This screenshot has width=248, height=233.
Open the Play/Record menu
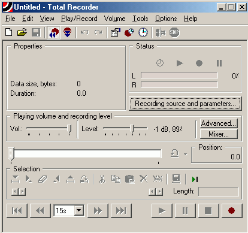click(x=79, y=19)
